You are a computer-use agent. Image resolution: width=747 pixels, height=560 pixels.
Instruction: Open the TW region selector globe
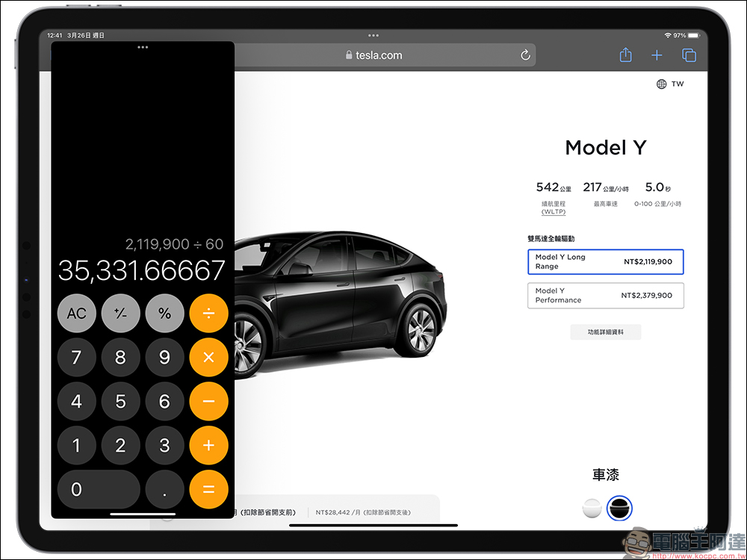pyautogui.click(x=661, y=84)
